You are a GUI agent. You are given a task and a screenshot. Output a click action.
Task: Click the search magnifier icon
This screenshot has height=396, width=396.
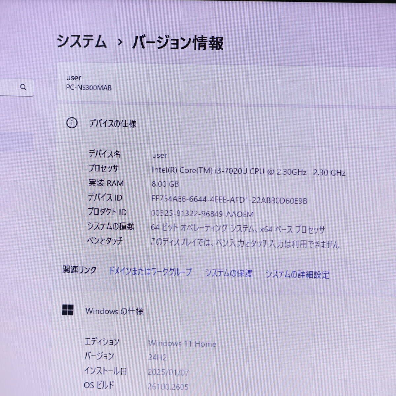[x=23, y=87]
